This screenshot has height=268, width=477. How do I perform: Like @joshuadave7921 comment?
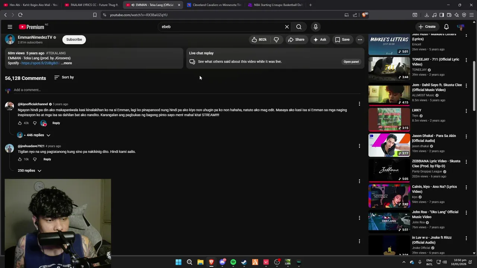[20, 159]
